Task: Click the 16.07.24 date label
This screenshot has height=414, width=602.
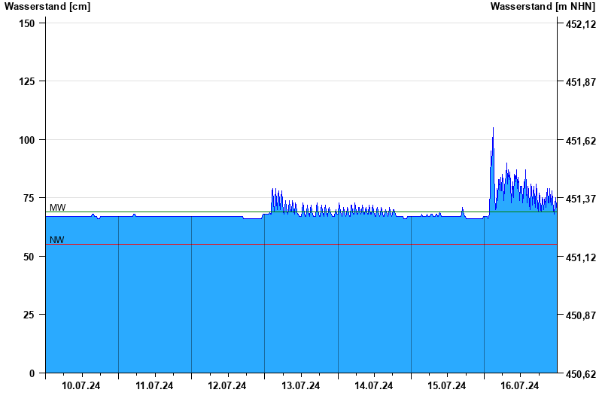Action: coord(520,385)
